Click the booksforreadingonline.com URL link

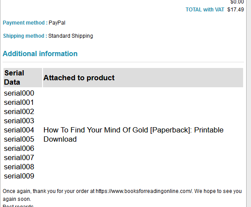[144, 191]
